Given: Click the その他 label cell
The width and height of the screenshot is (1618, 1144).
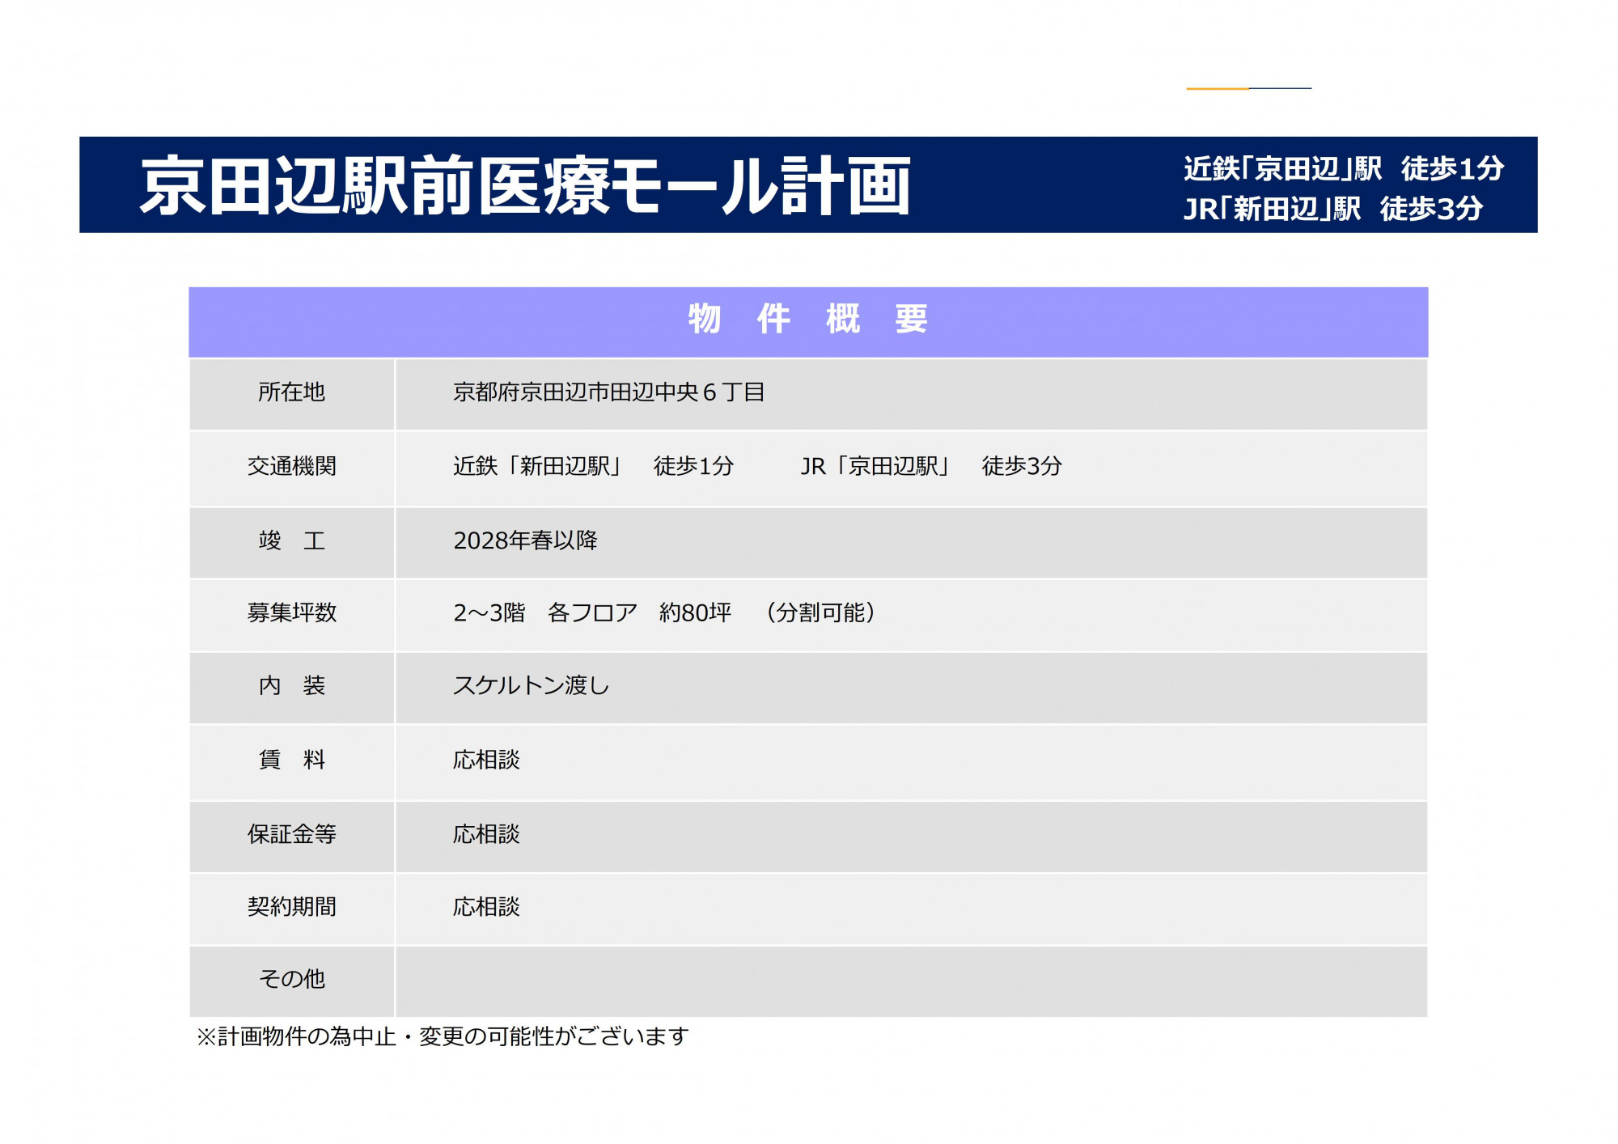Looking at the screenshot, I should (x=291, y=979).
